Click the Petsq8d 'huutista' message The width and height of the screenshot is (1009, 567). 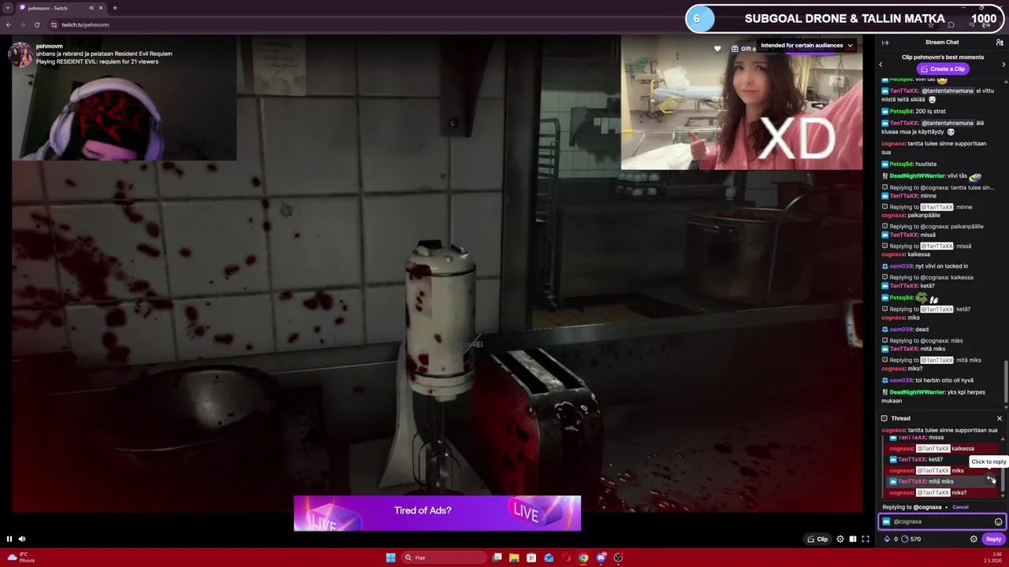pos(909,164)
